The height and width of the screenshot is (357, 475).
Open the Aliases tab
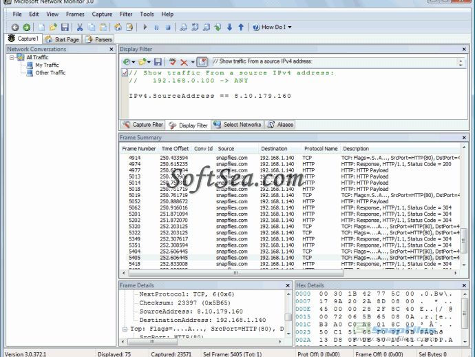[x=280, y=125]
